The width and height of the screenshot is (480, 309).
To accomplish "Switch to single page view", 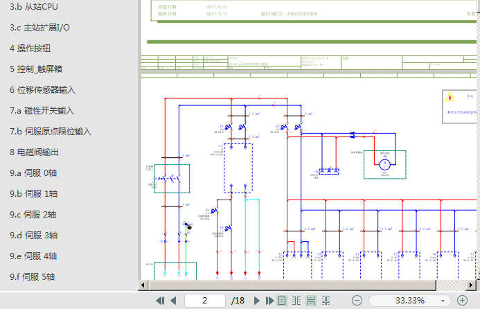I will (282, 301).
